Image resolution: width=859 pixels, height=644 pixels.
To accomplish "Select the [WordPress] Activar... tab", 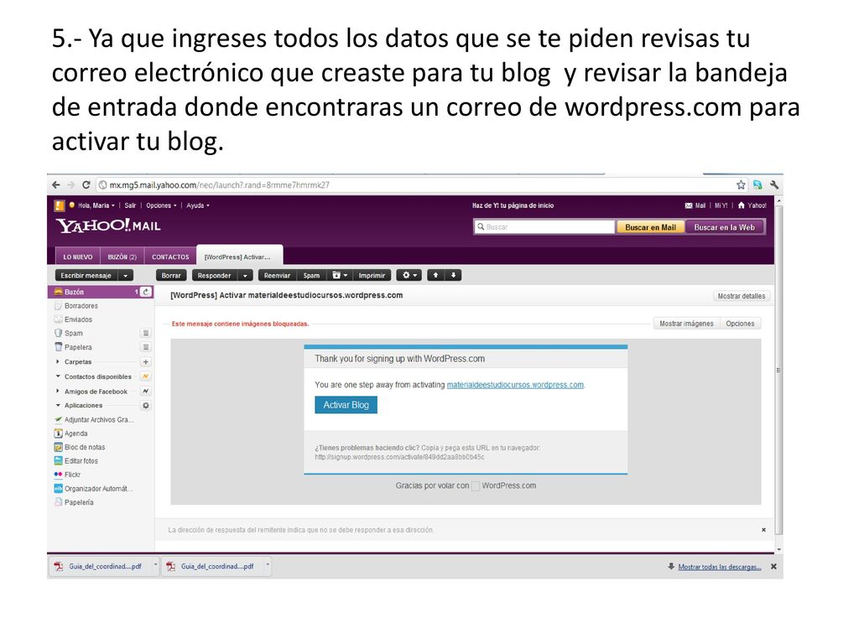I will tap(239, 256).
